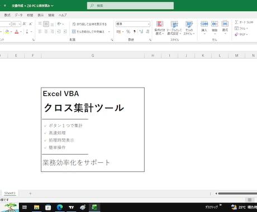Select column G header
This screenshot has width=257, height=212.
93,55
